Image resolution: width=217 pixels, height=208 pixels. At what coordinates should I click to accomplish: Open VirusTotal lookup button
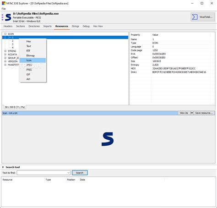(203, 17)
